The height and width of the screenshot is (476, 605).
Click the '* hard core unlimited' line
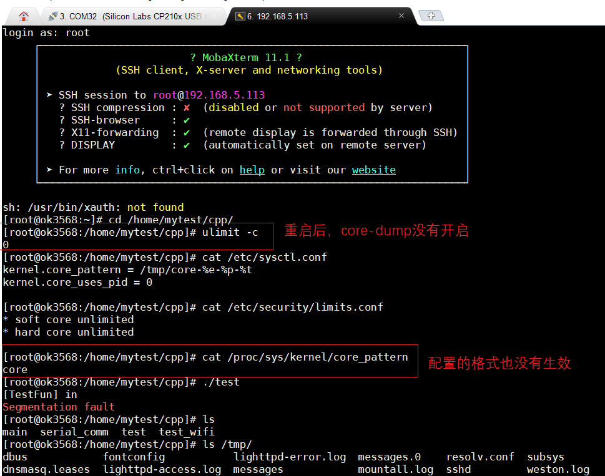tap(68, 333)
